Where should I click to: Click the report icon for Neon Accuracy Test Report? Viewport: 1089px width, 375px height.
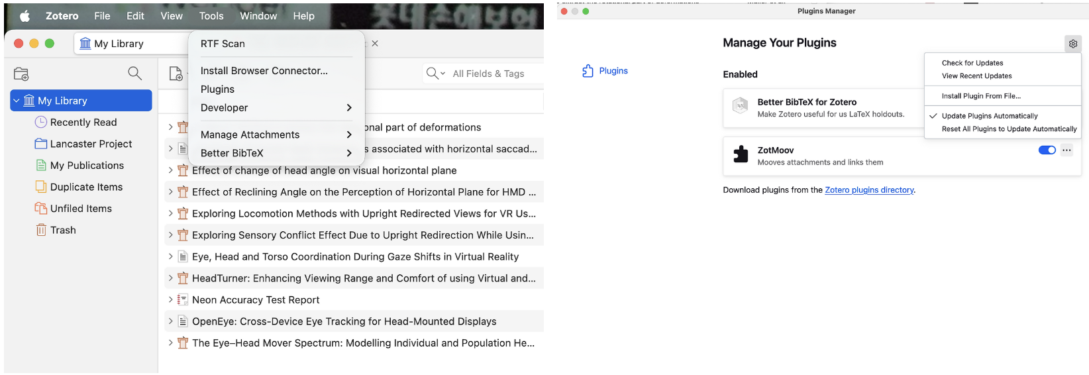[x=183, y=300]
